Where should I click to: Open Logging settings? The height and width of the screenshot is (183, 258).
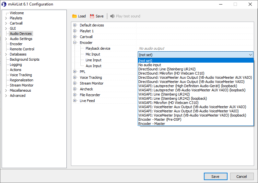16,65
